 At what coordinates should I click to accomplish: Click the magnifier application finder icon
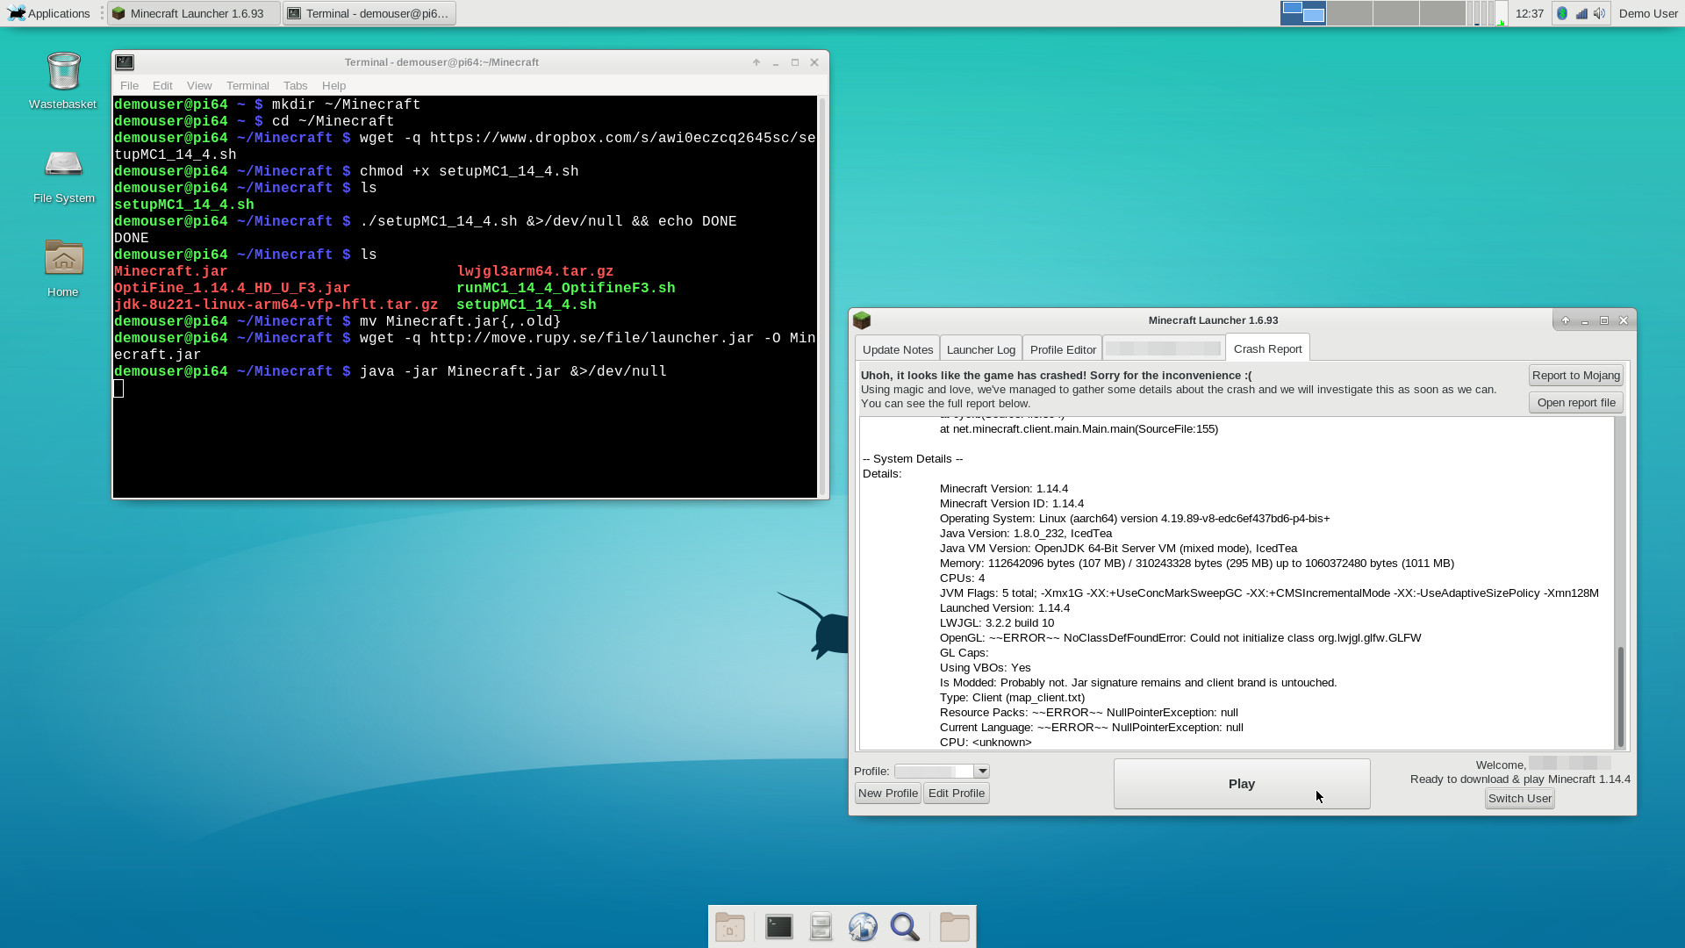point(905,927)
